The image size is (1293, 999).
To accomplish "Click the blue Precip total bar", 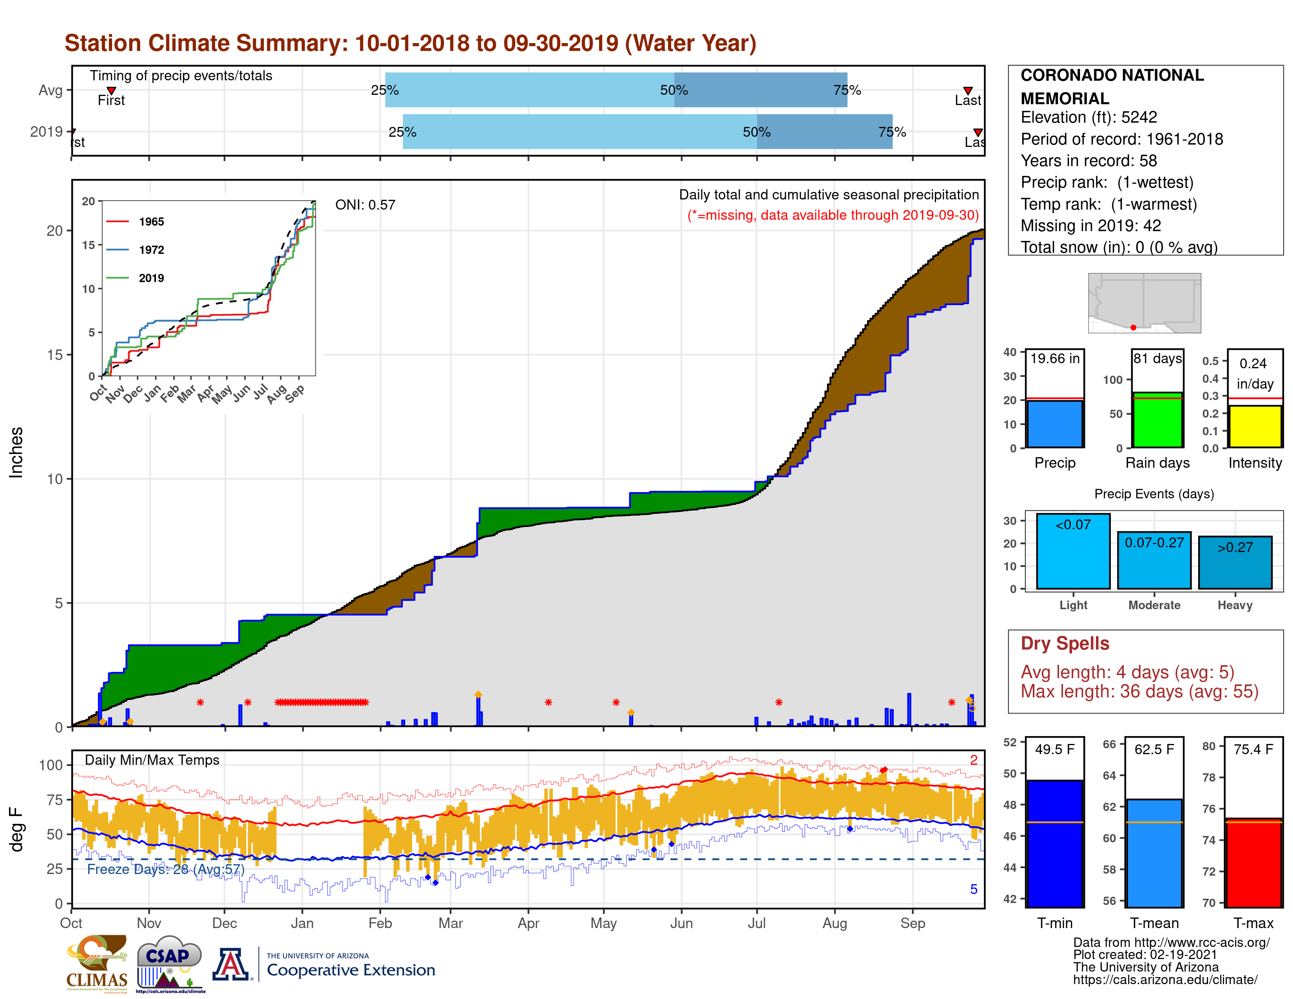I will 1054,424.
